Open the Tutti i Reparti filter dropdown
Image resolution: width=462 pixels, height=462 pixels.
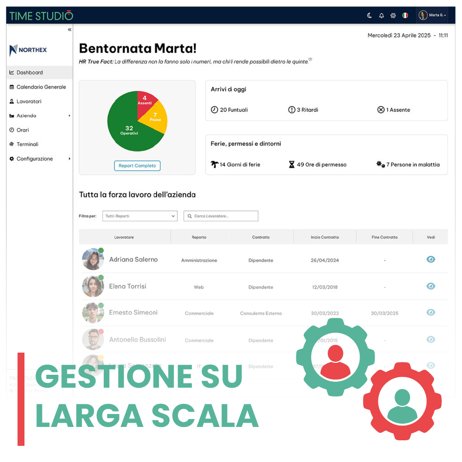pyautogui.click(x=140, y=216)
